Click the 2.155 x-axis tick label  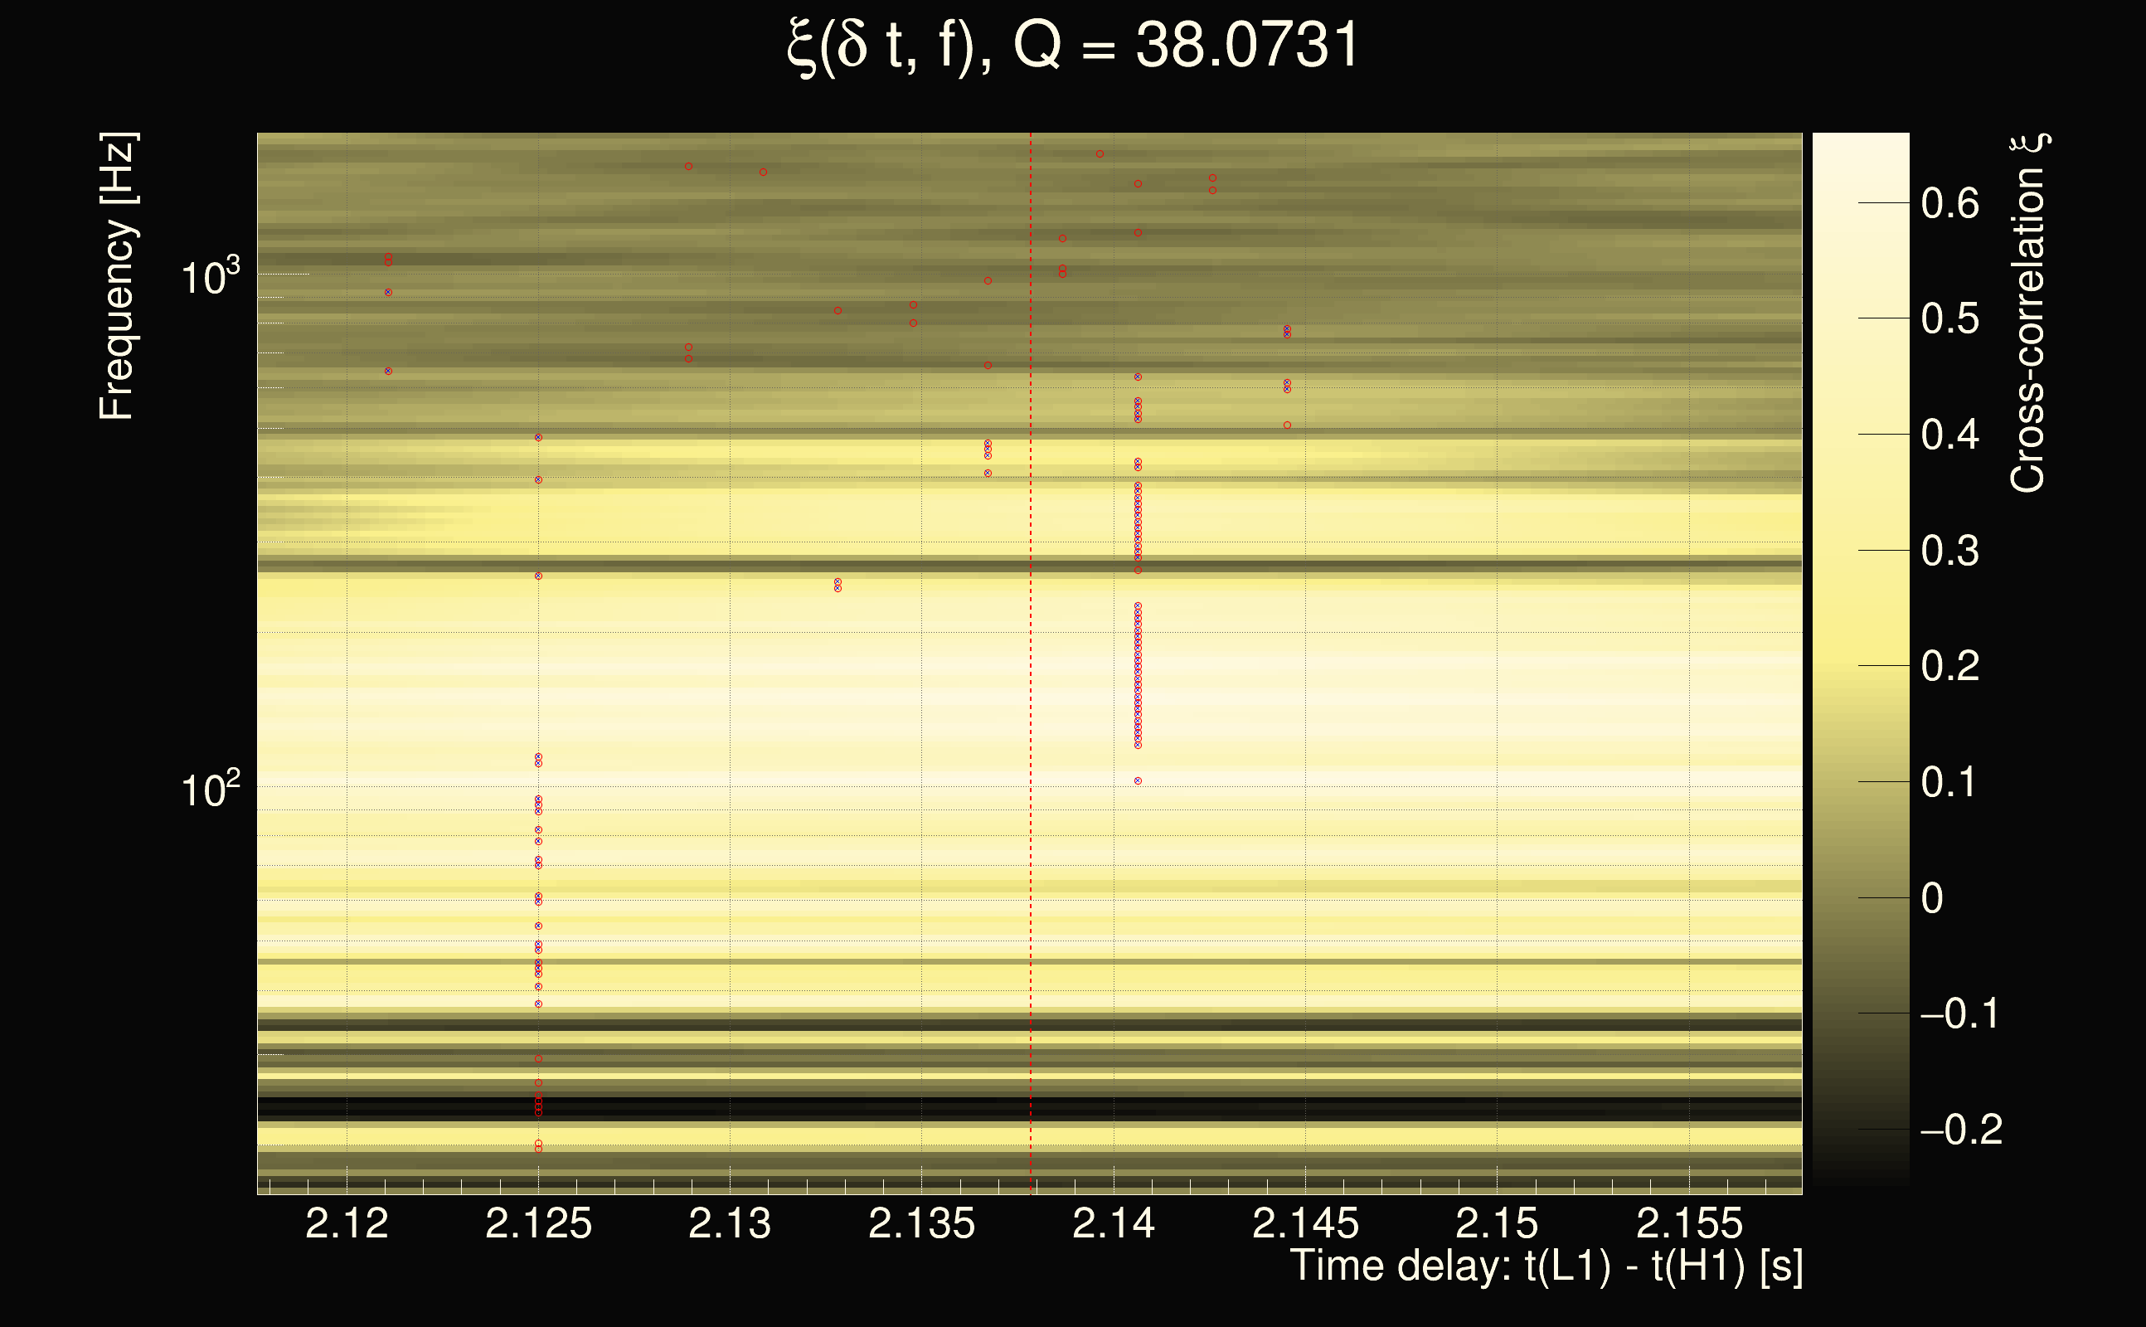click(1689, 1223)
